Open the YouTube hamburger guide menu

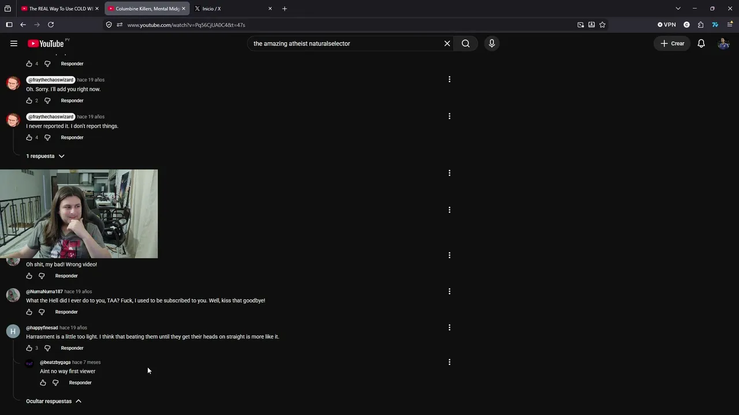[14, 43]
